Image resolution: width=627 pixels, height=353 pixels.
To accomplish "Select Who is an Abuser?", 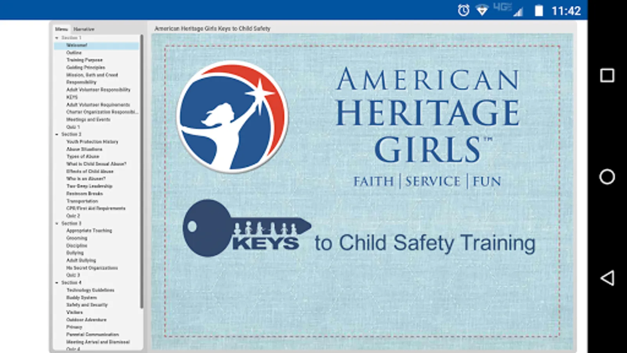I will pyautogui.click(x=86, y=179).
